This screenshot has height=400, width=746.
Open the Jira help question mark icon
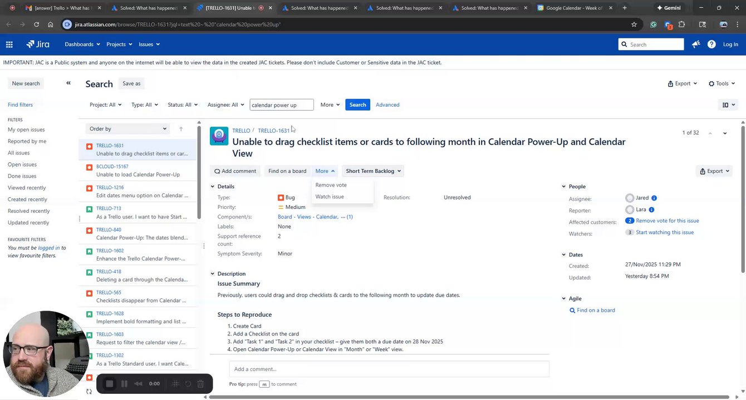tap(711, 44)
